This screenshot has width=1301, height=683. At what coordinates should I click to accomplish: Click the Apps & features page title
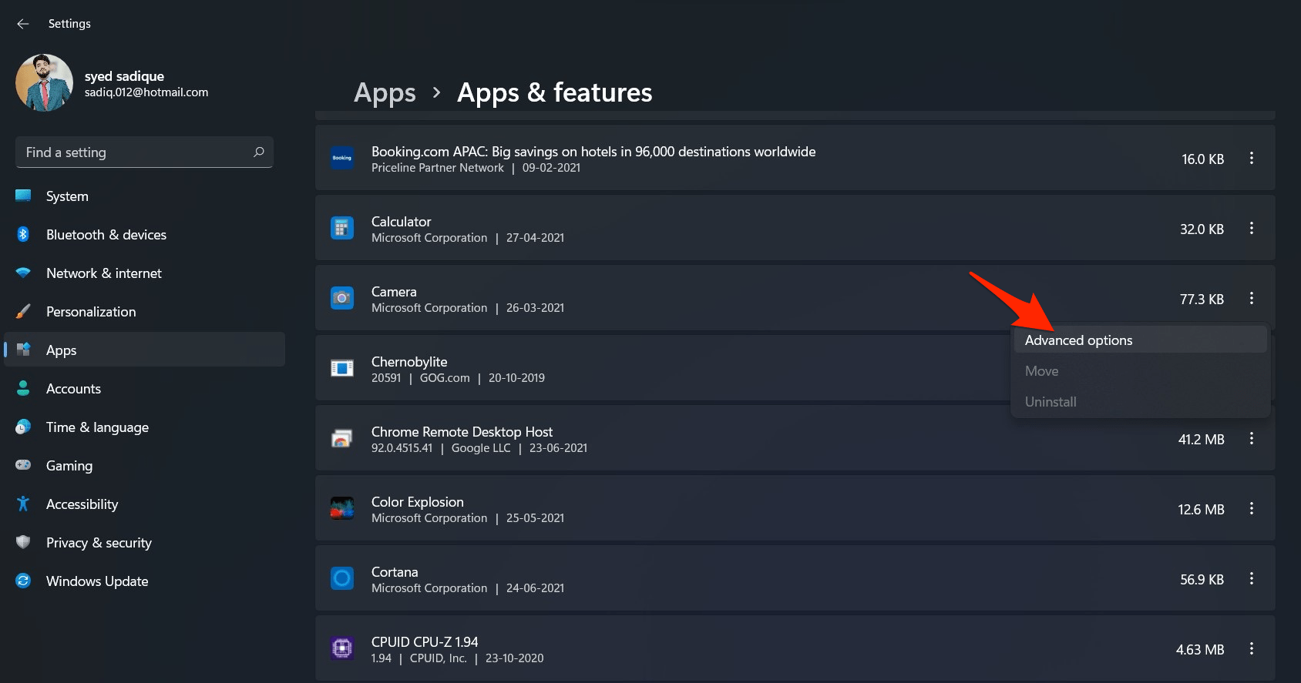point(555,92)
